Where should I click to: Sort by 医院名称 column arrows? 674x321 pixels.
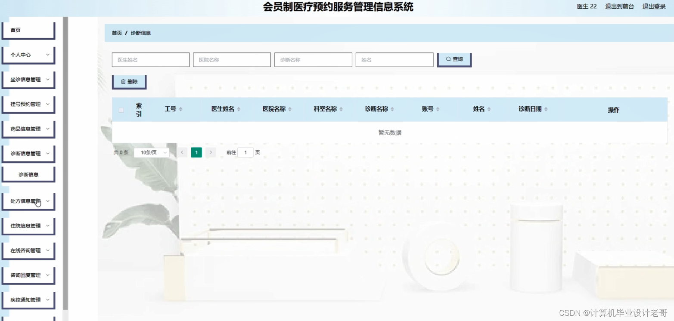coord(290,109)
